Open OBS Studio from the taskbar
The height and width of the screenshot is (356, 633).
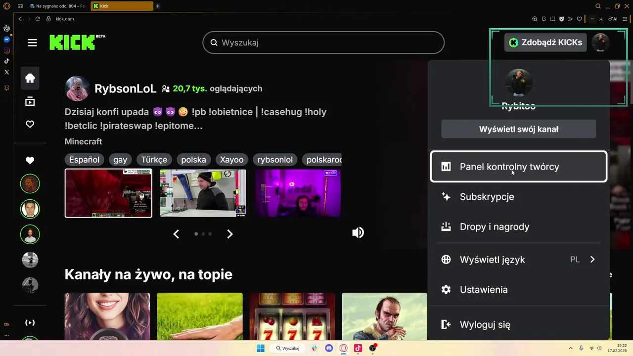tap(372, 348)
